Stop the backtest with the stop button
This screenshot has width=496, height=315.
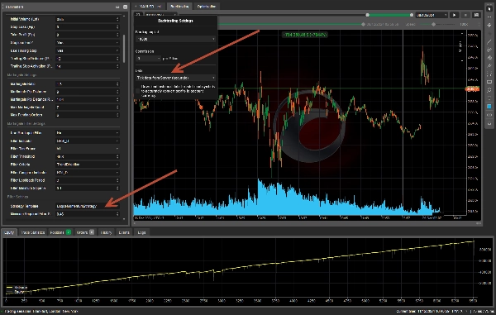click(465, 15)
